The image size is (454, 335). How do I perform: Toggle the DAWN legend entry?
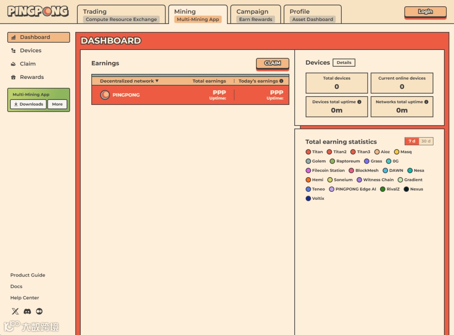coord(393,170)
